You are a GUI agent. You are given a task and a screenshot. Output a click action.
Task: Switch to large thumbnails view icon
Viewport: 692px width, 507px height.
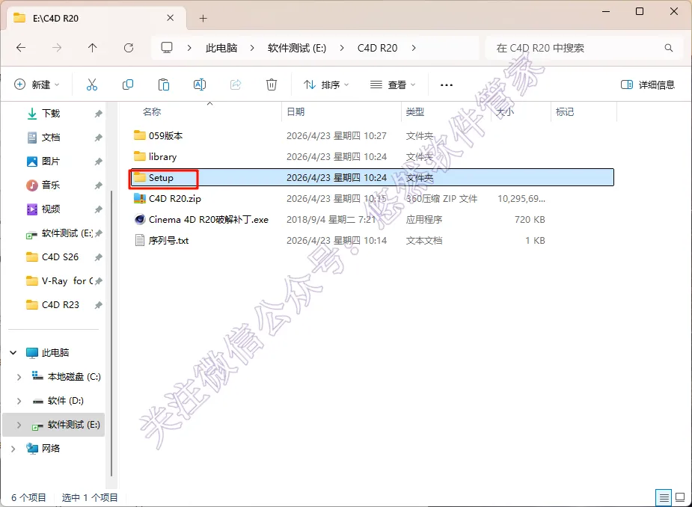click(x=680, y=498)
